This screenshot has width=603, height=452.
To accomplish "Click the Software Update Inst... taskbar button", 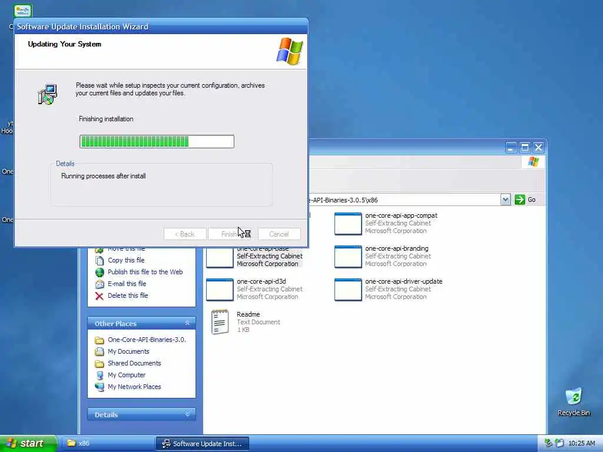I will (203, 444).
